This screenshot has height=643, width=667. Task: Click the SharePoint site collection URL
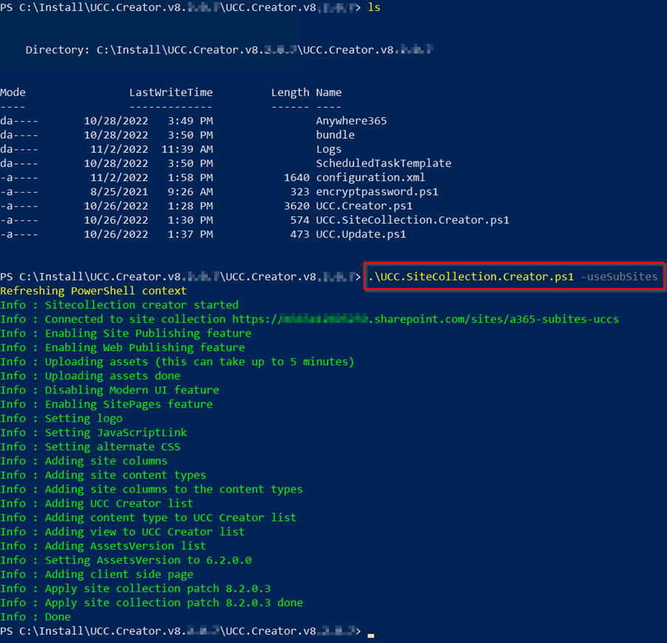[x=425, y=319]
